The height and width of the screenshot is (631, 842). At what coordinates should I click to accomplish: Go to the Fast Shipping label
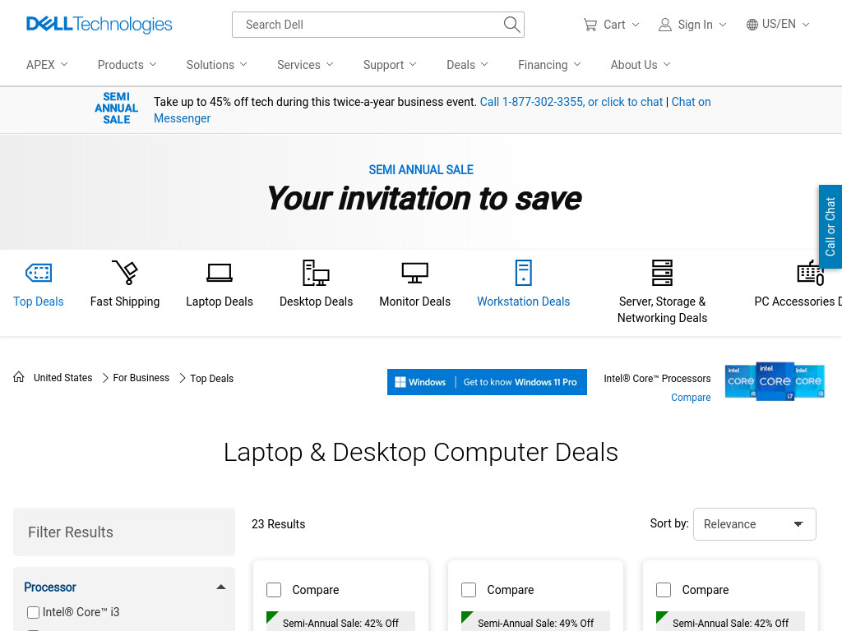[x=125, y=302]
